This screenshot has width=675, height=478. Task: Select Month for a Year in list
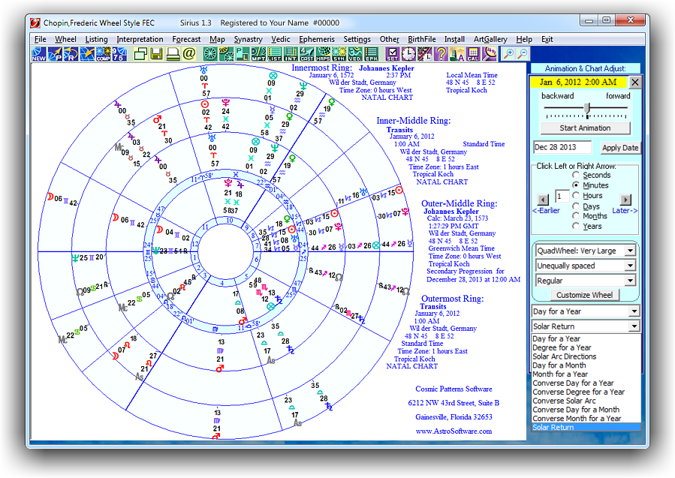click(586, 374)
